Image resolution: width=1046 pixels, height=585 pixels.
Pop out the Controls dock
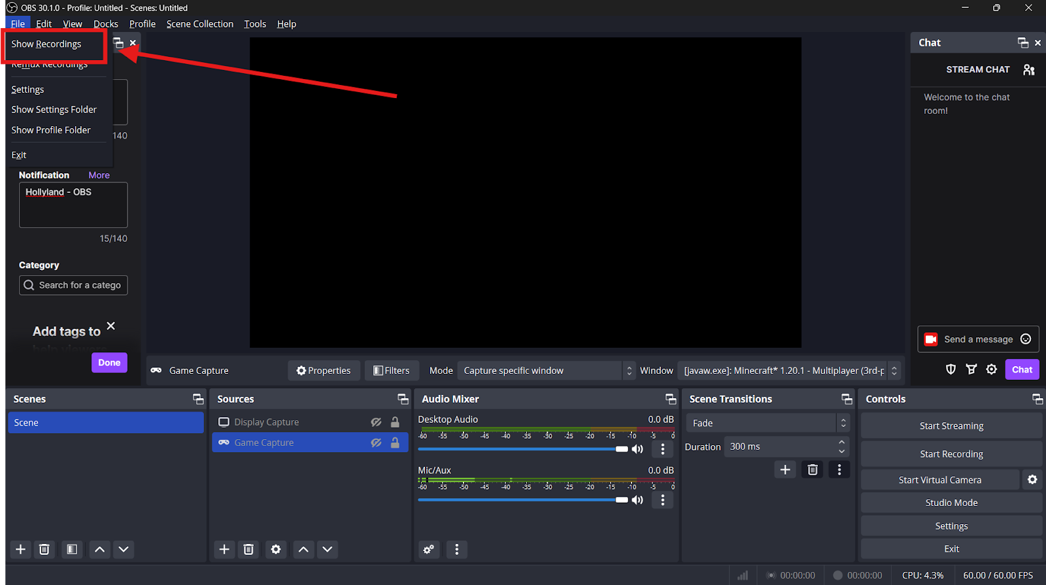[x=1038, y=399]
